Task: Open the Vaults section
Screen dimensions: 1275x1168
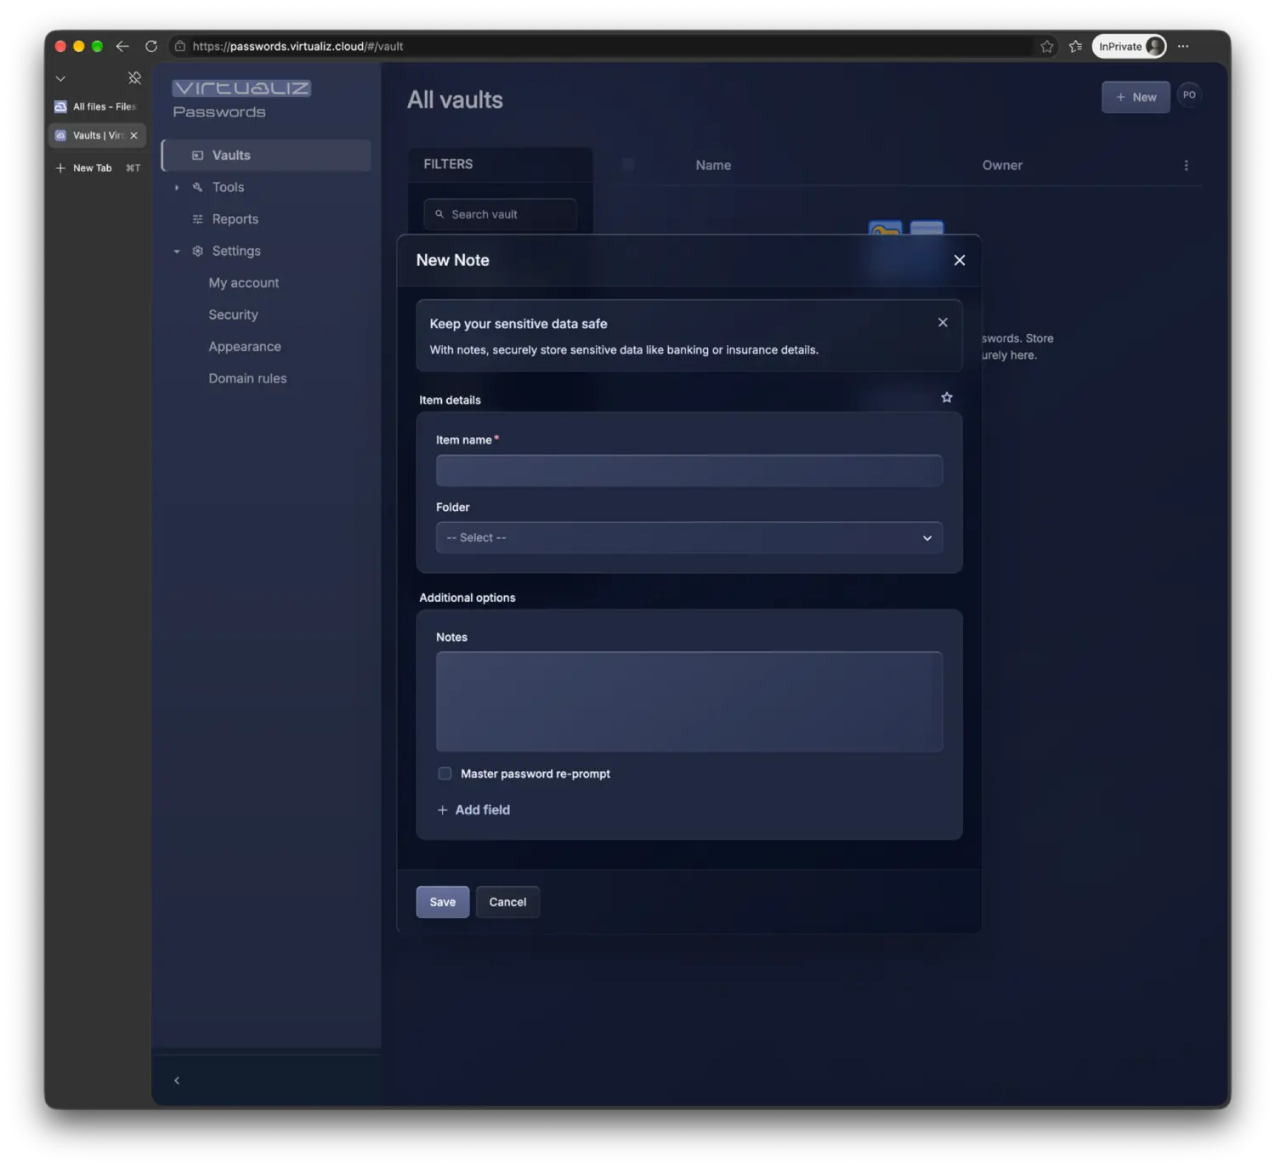Action: 266,156
